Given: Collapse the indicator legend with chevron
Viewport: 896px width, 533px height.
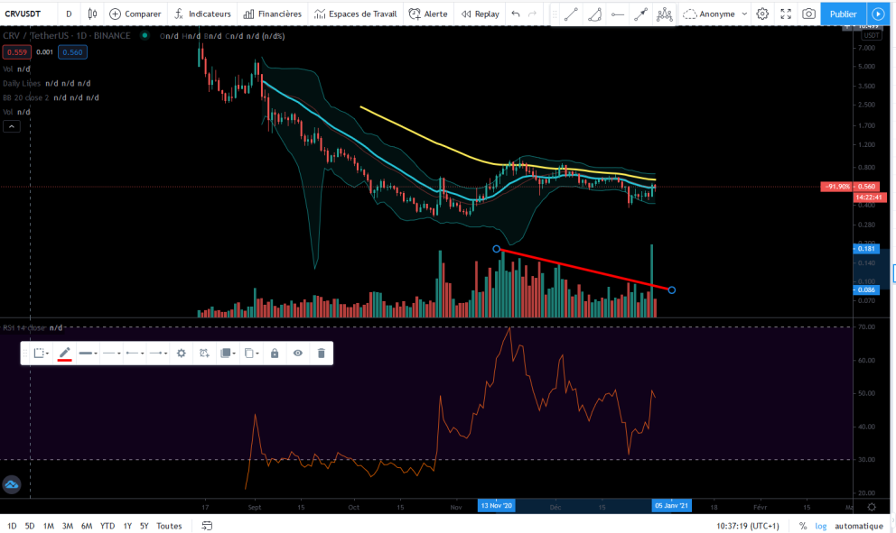Looking at the screenshot, I should point(12,126).
